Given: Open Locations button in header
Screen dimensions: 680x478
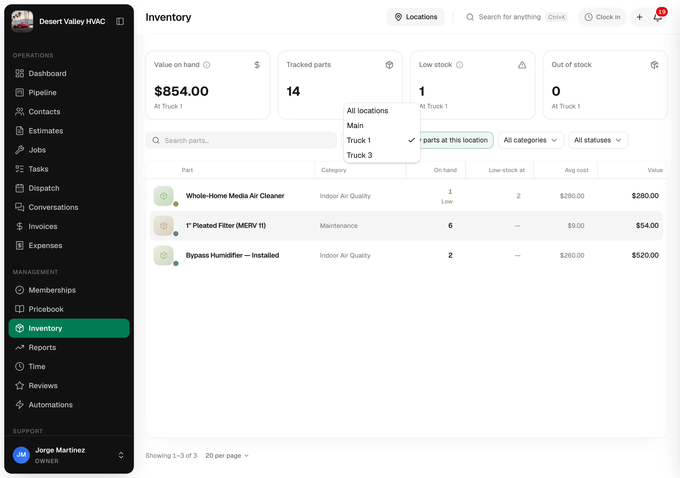Looking at the screenshot, I should (415, 17).
